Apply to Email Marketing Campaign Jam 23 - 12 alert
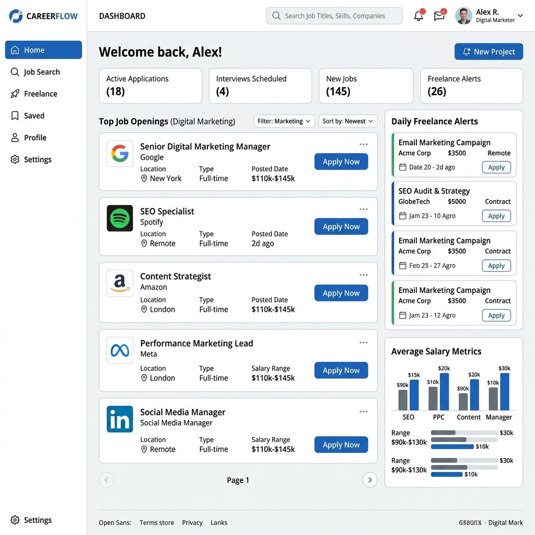This screenshot has width=535, height=535. 496,315
